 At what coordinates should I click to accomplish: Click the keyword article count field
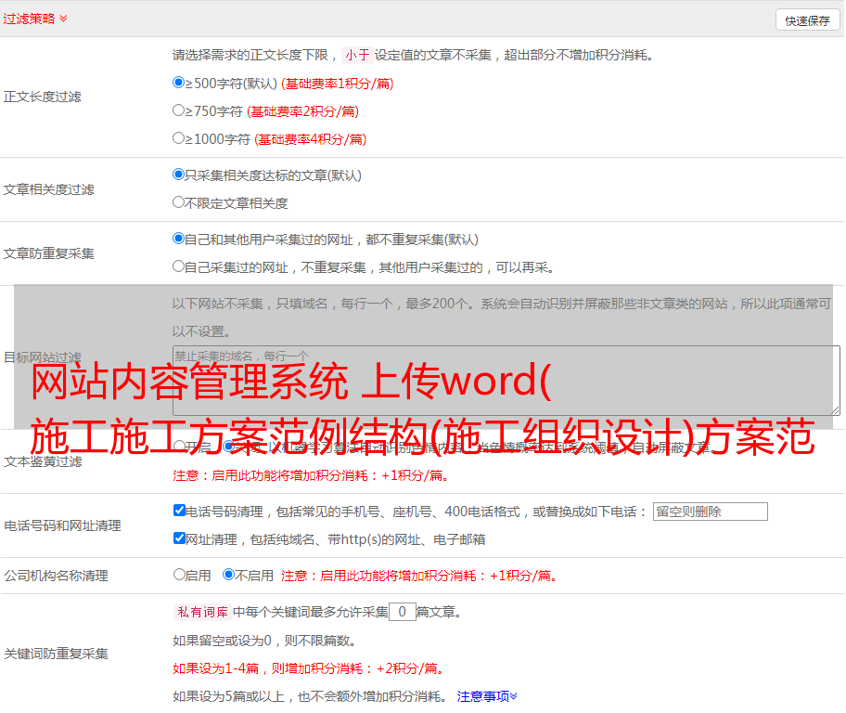coord(402,612)
